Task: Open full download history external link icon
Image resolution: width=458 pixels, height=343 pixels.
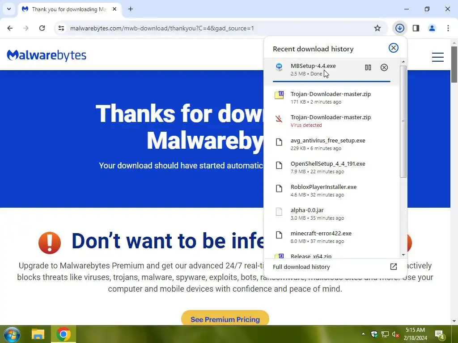Action: tap(394, 267)
